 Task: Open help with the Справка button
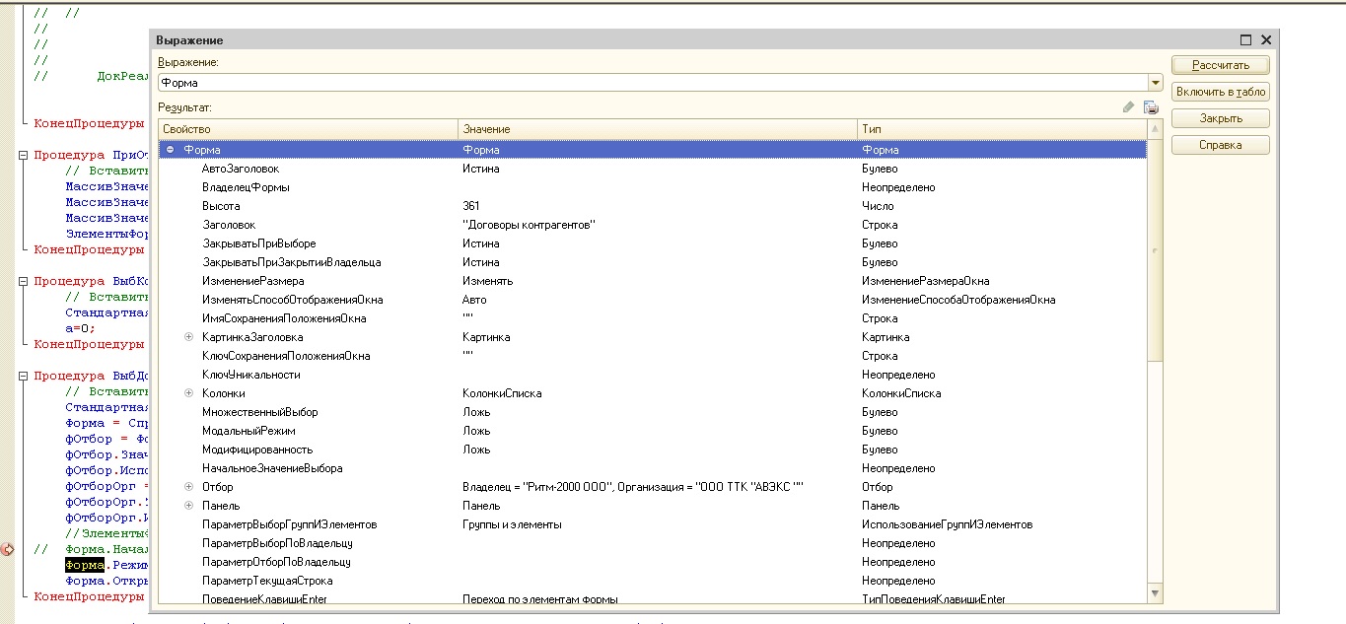[x=1220, y=145]
